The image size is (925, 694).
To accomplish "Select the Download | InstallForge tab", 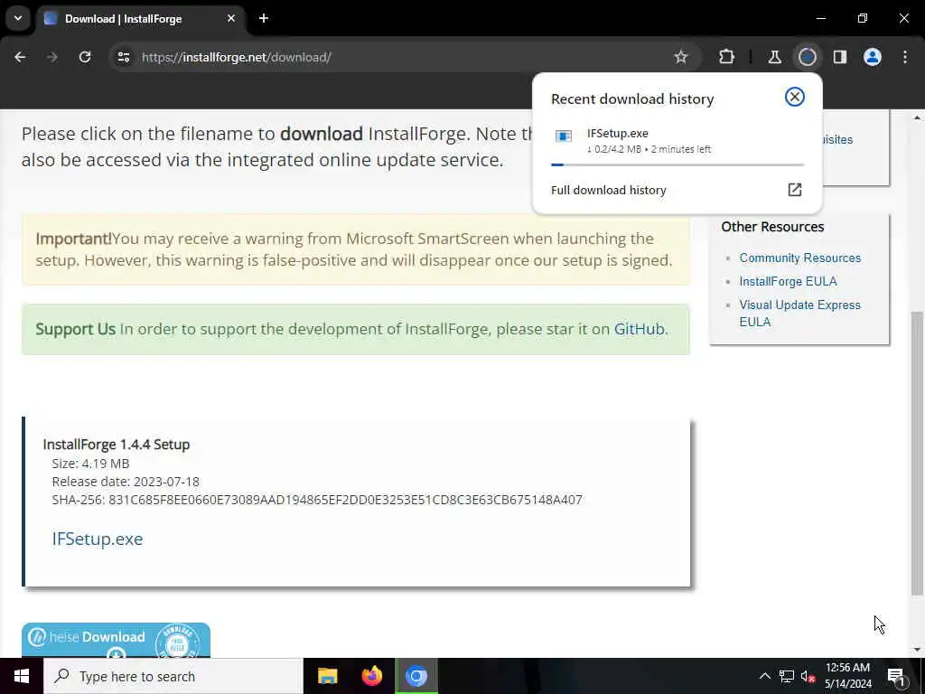I will click(140, 18).
